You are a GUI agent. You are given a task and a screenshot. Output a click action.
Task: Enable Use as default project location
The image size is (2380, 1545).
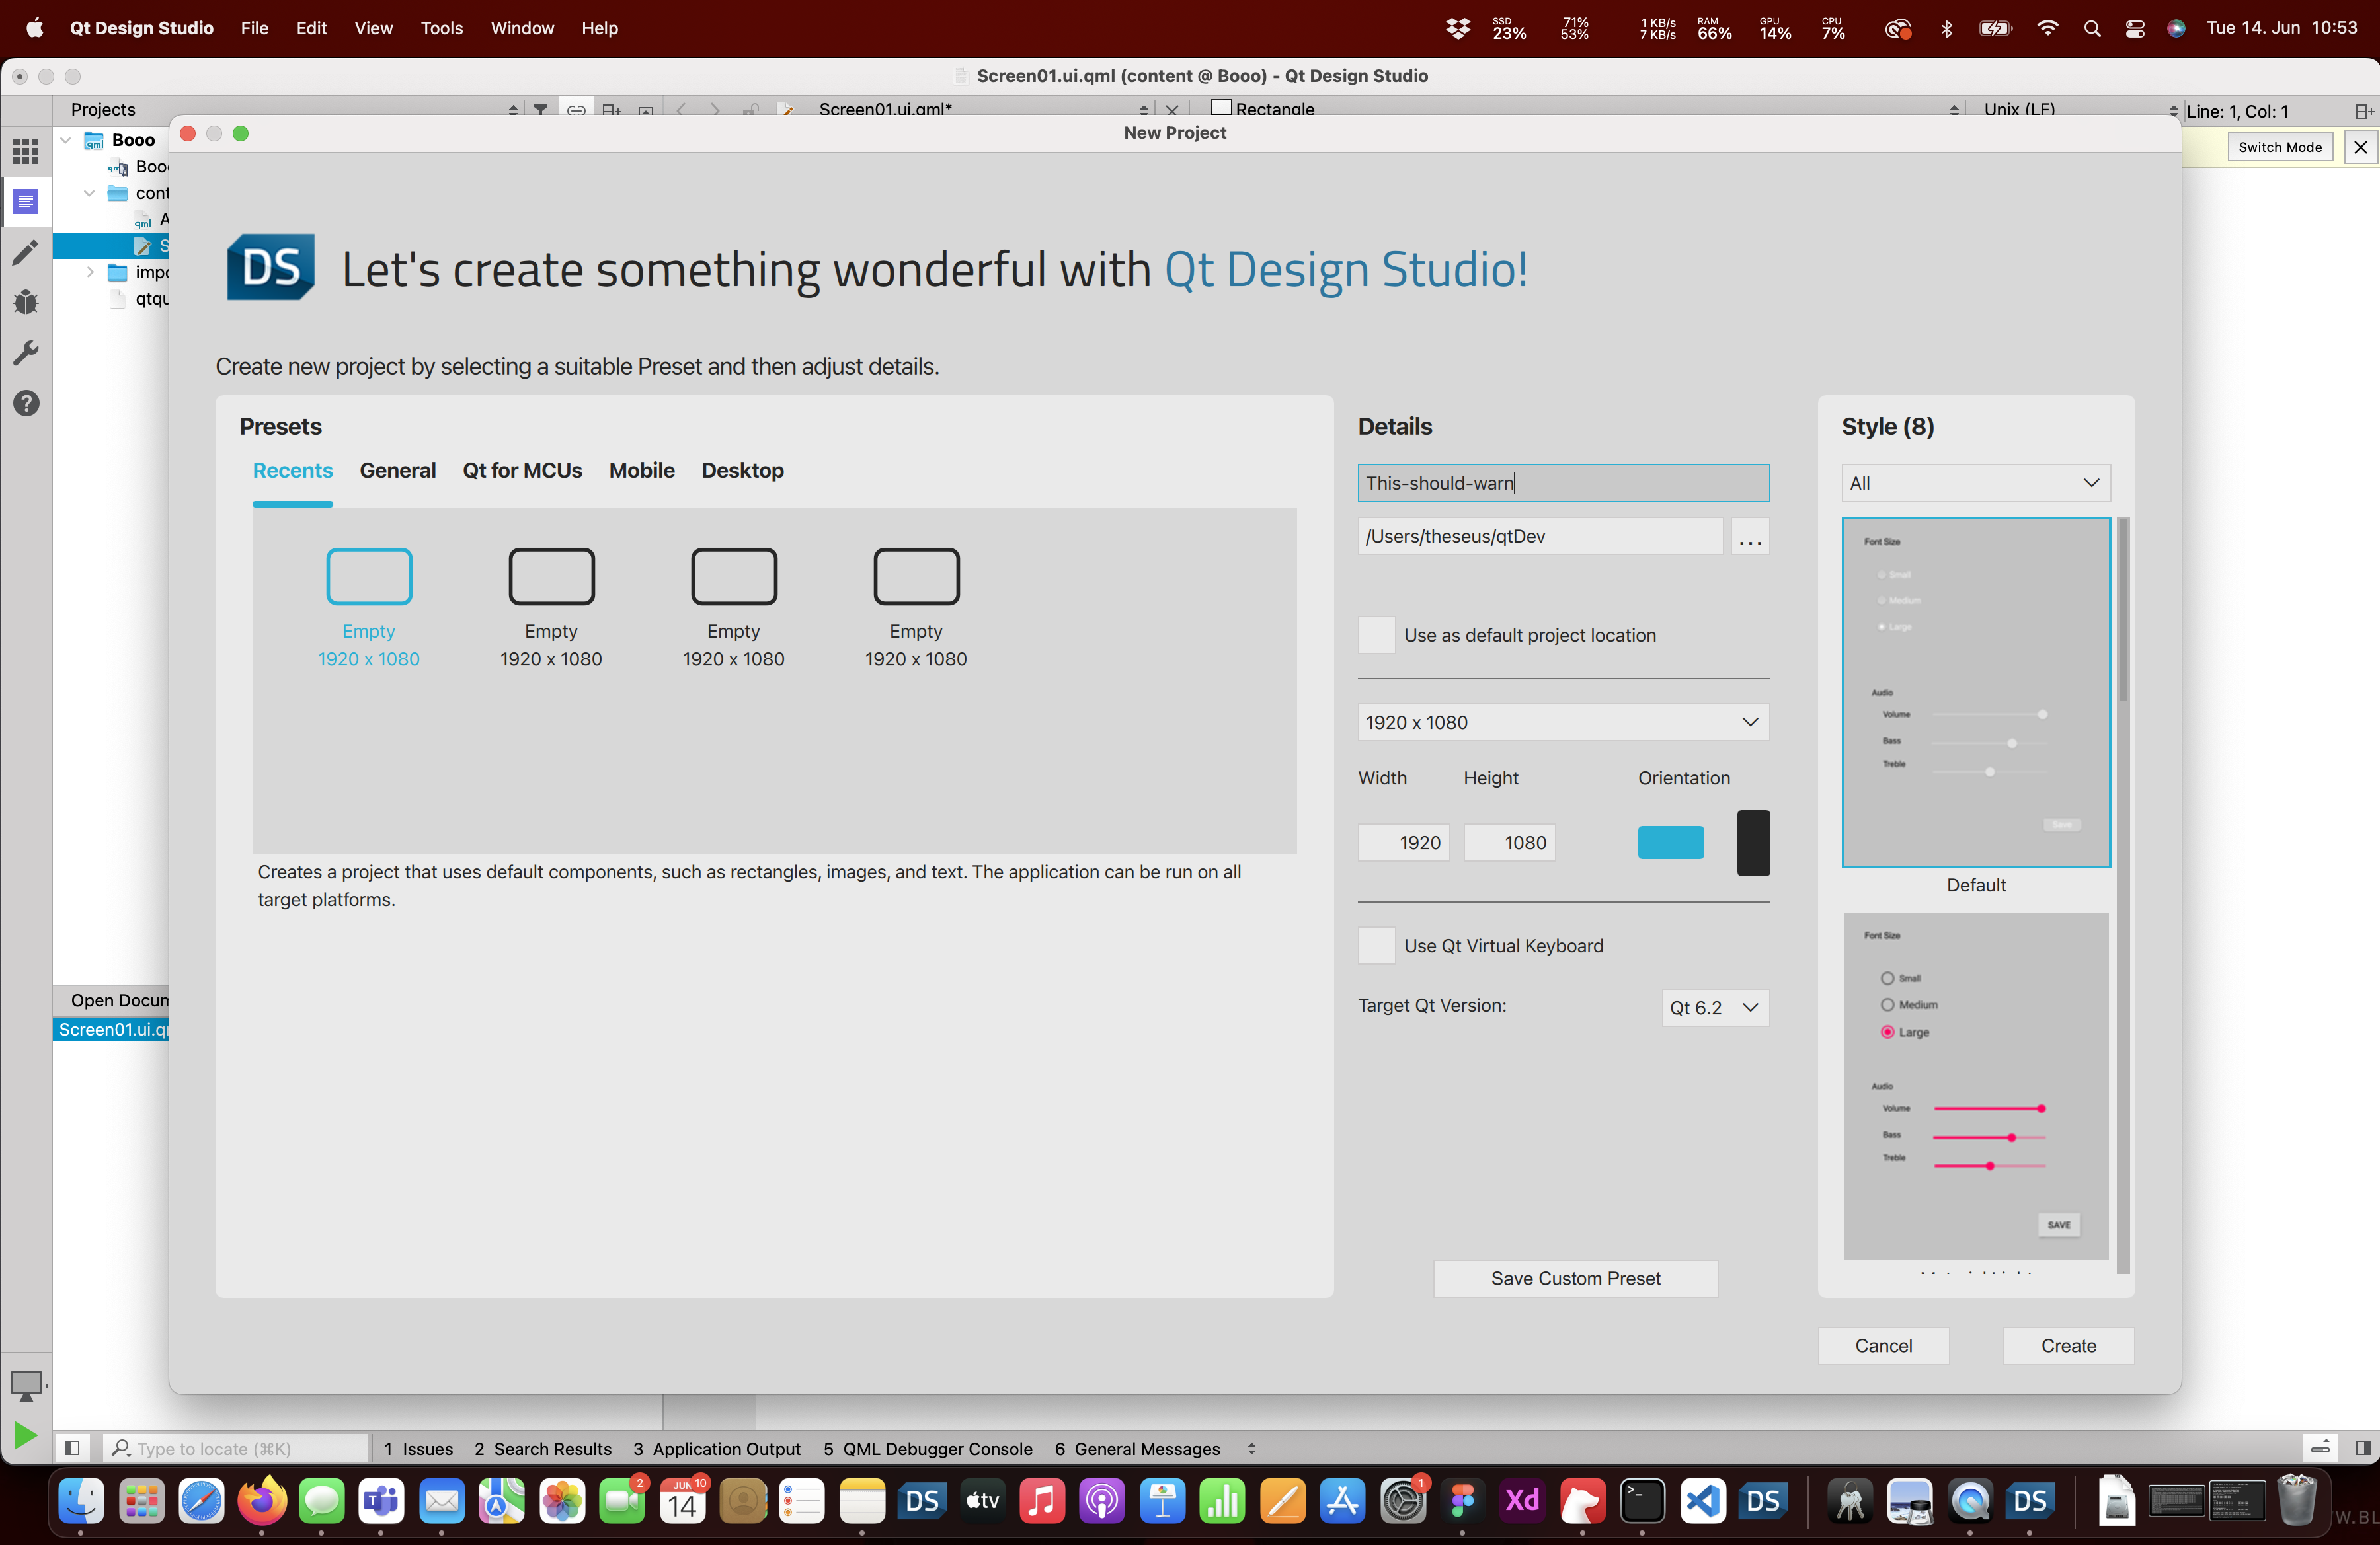point(1376,636)
